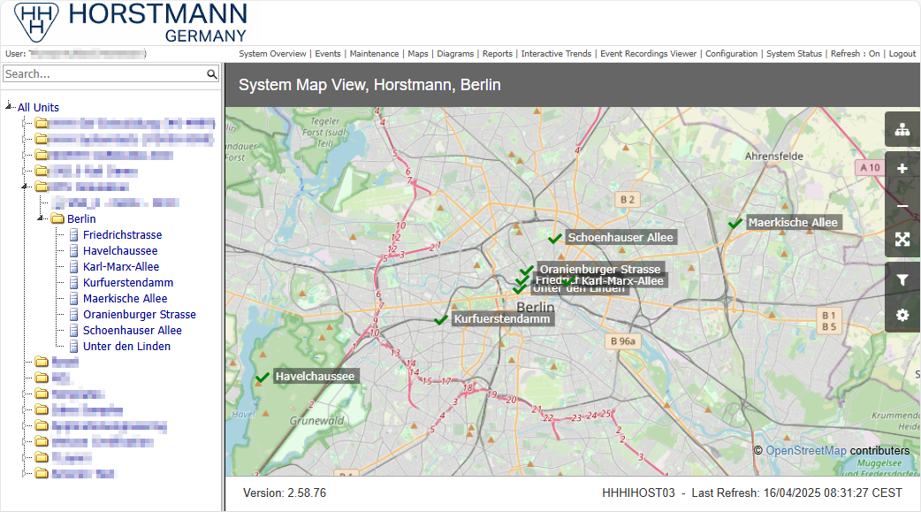The image size is (921, 512).
Task: Toggle the Refresh : On setting
Action: point(855,53)
